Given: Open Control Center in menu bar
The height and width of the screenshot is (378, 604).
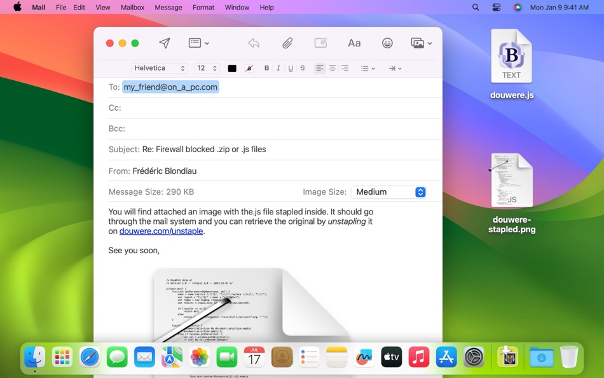Looking at the screenshot, I should pos(497,8).
